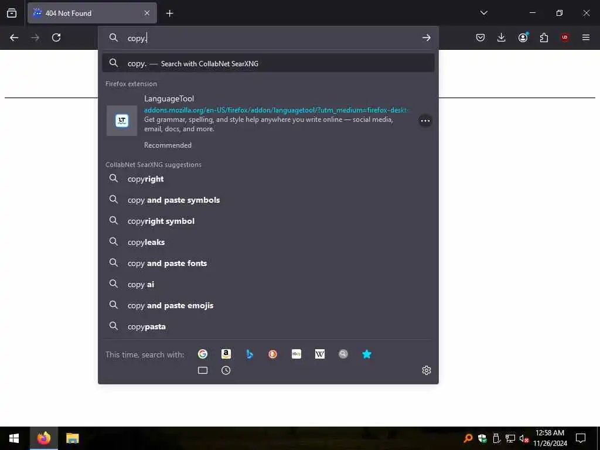600x450 pixels.
Task: Click the LanguageTool logo thumbnail
Action: coord(122,121)
